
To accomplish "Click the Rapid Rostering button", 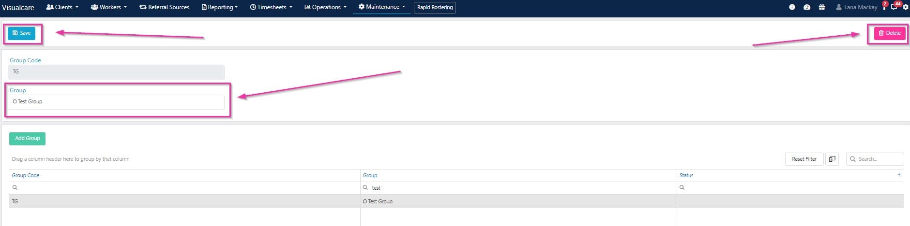I will (x=435, y=7).
